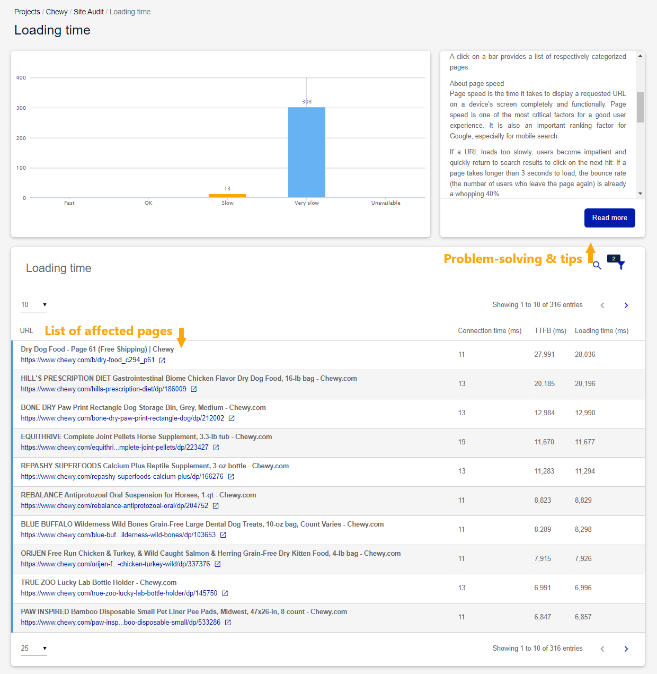The image size is (657, 674).
Task: Open the true-zoo-lucky-lab-bottle-holder URL link
Action: pos(119,593)
